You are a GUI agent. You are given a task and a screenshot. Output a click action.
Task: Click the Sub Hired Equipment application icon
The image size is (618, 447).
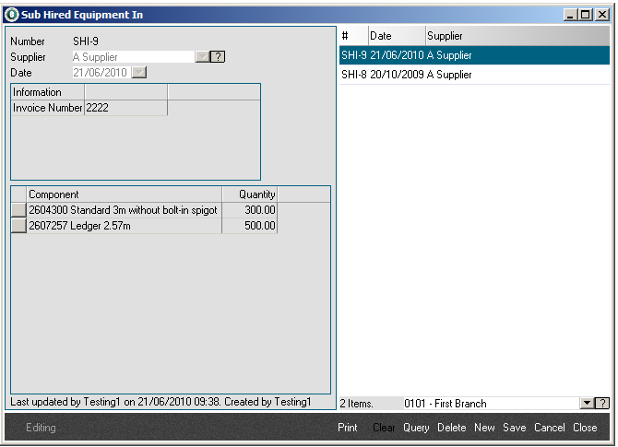pyautogui.click(x=11, y=15)
